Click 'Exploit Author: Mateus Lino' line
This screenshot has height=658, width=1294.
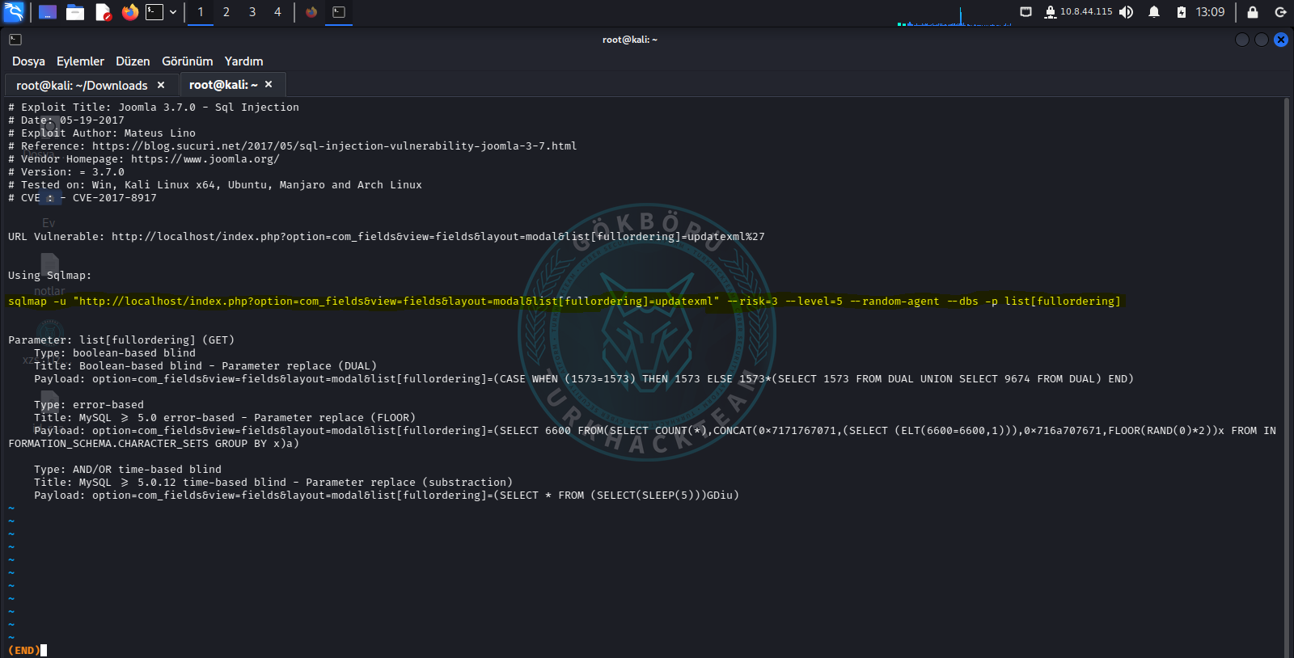pyautogui.click(x=102, y=133)
